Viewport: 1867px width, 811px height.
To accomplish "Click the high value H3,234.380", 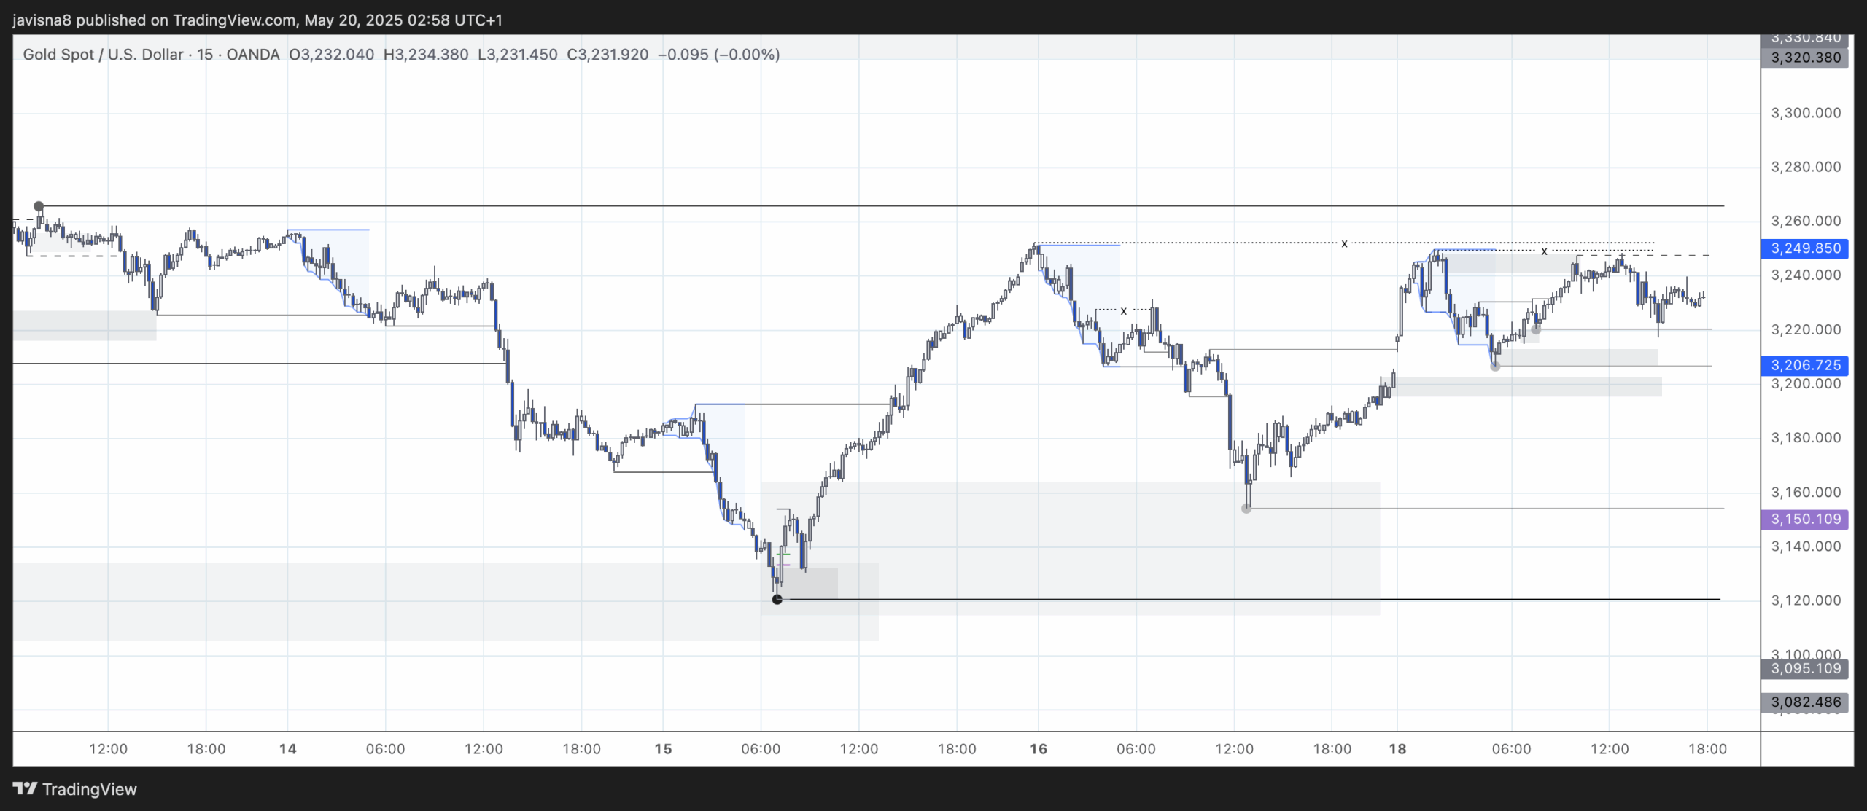I will pos(426,55).
